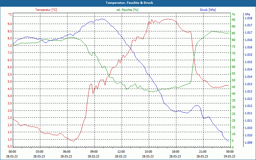Click "95" on the green humidity axis
256x160 pixels.
coord(234,20)
